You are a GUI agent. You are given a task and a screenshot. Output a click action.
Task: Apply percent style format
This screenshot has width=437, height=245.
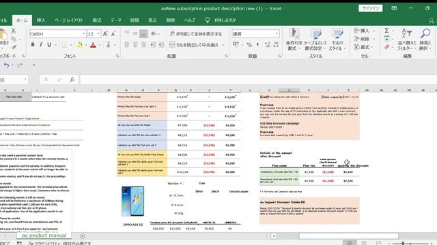tap(249, 44)
